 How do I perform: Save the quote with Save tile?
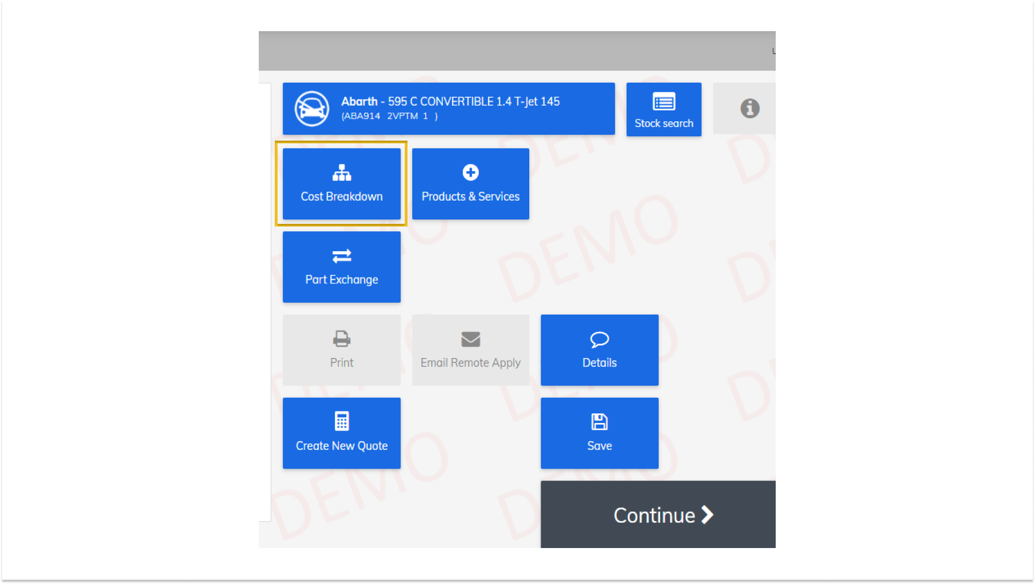[x=599, y=433]
